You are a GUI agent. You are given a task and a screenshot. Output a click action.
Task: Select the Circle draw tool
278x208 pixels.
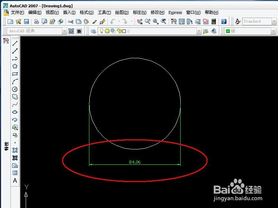point(15,89)
